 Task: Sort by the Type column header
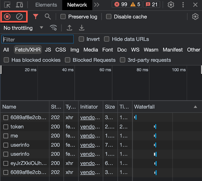click(x=71, y=107)
